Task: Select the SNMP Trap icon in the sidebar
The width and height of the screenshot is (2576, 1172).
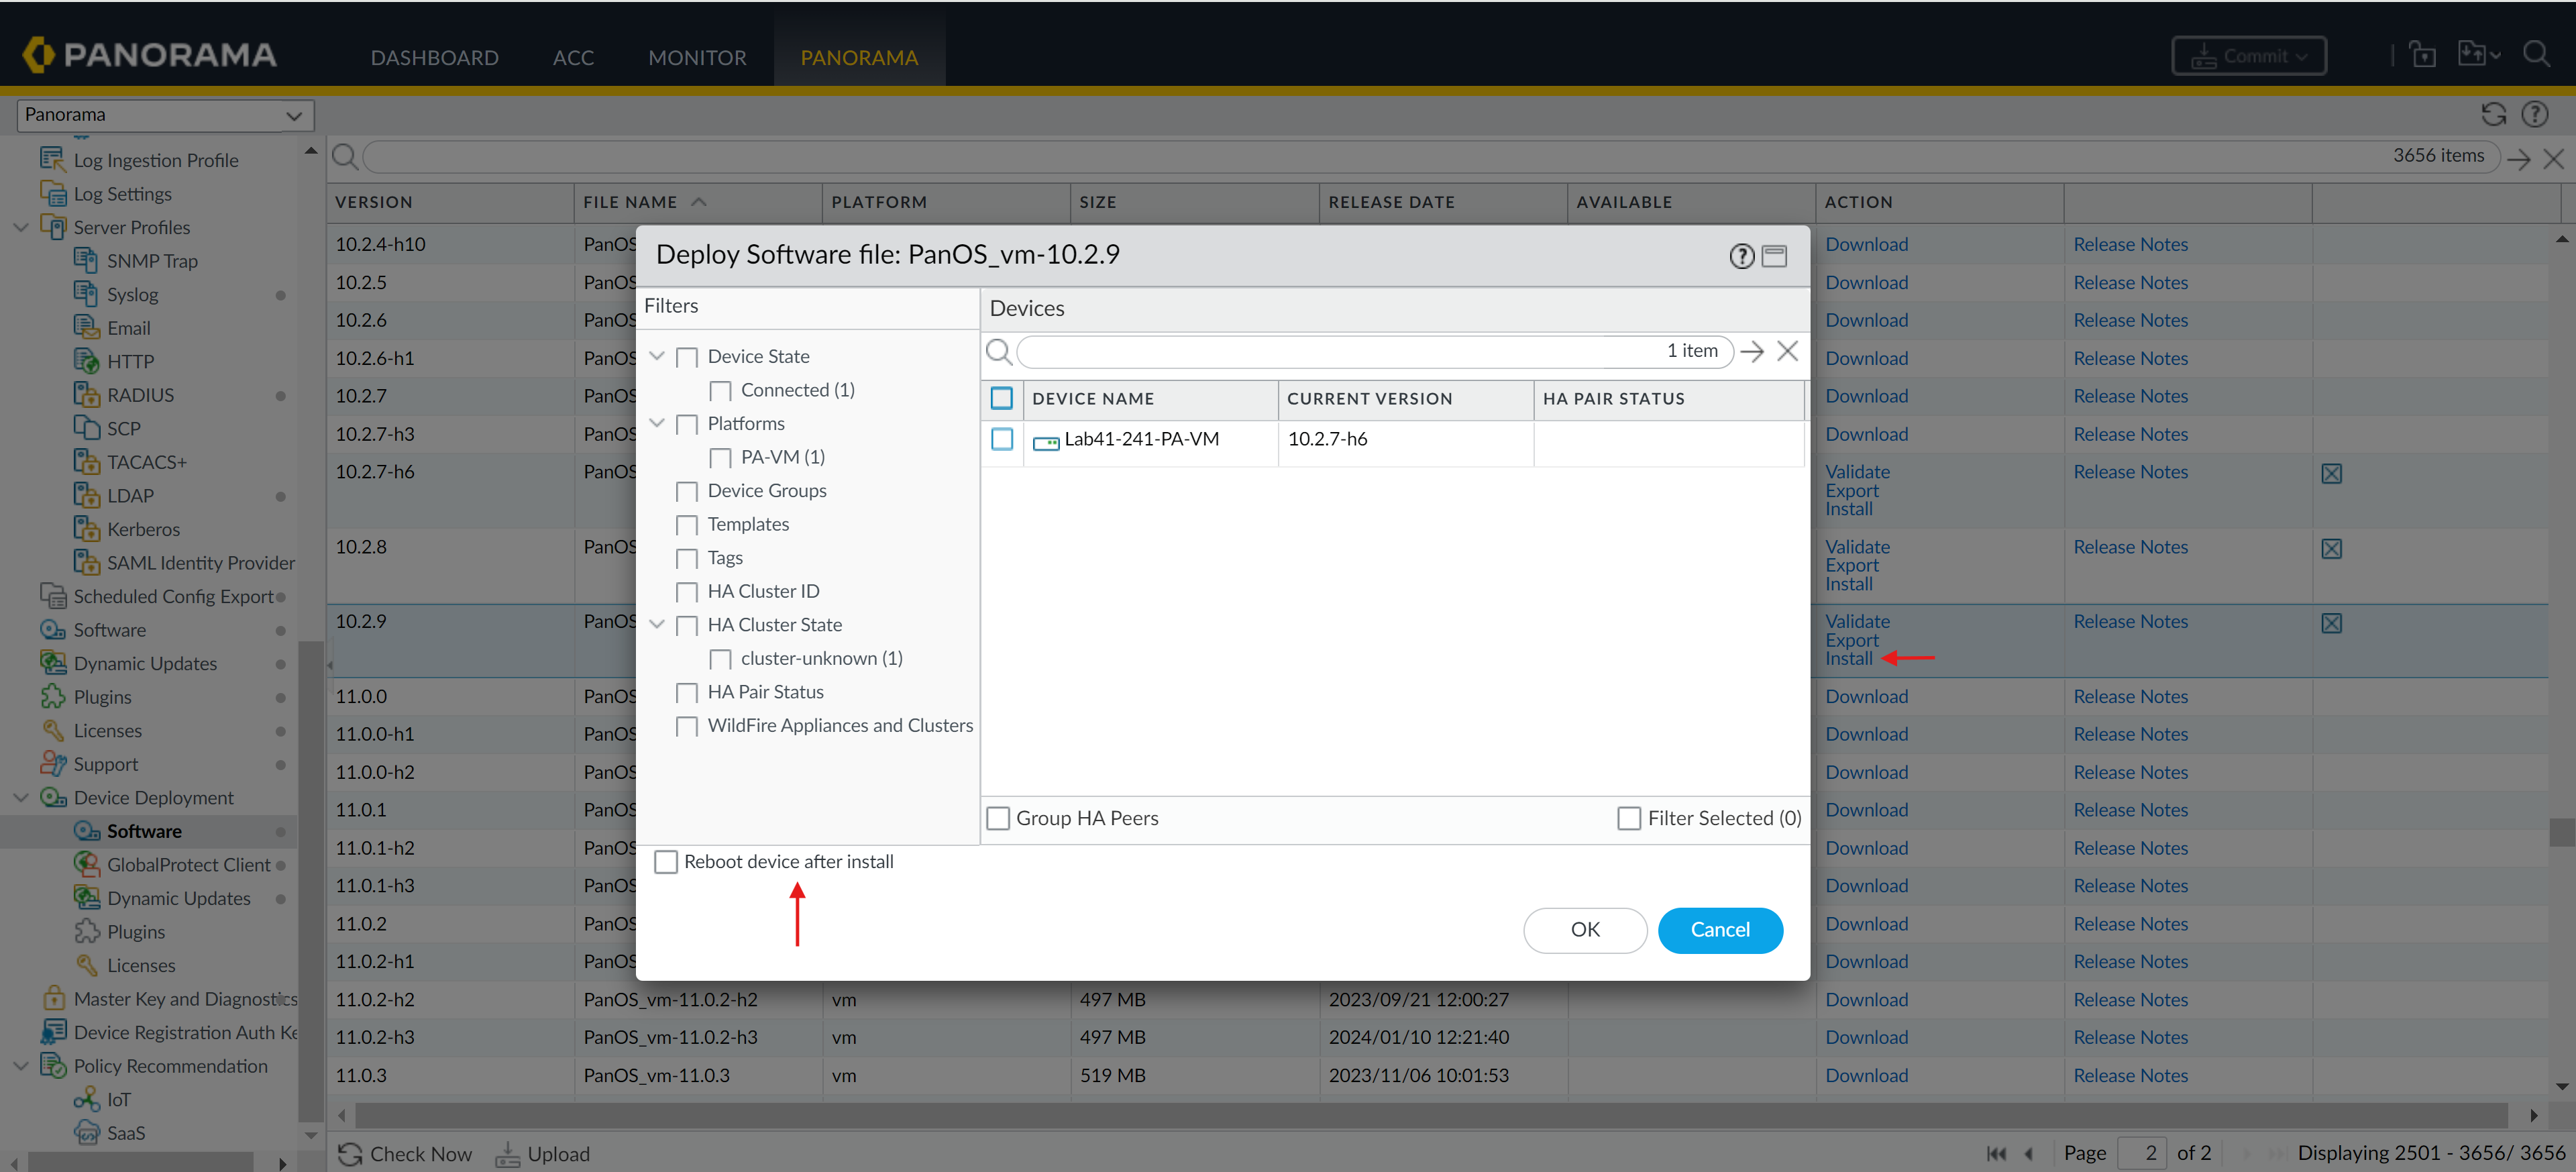Action: (86, 260)
